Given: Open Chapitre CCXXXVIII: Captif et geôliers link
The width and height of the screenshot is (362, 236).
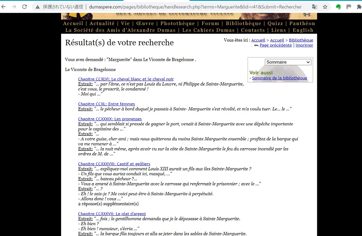Looking at the screenshot, I should (x=114, y=164).
